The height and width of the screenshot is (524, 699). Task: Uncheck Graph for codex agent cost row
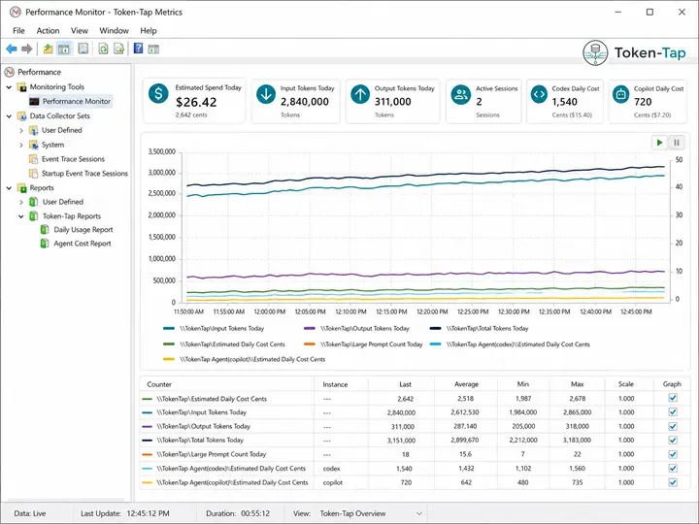click(673, 469)
